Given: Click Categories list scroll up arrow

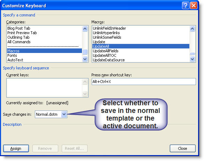Looking at the screenshot, I should [85, 29].
